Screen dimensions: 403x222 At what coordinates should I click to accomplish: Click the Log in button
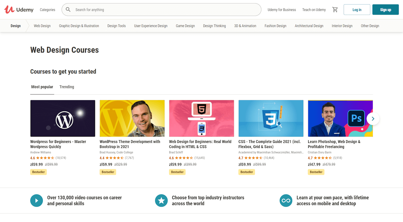tap(357, 10)
